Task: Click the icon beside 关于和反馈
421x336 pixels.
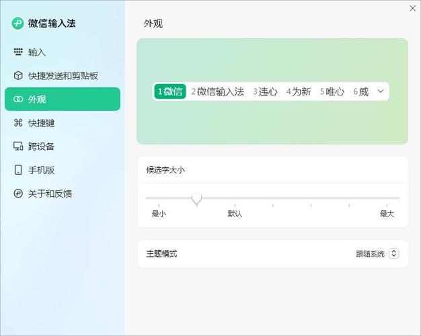Action: [x=18, y=194]
